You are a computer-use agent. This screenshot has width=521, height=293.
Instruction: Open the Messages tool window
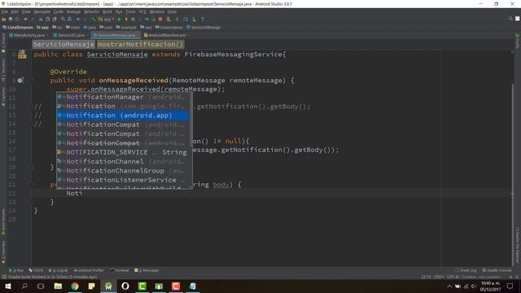(x=147, y=270)
